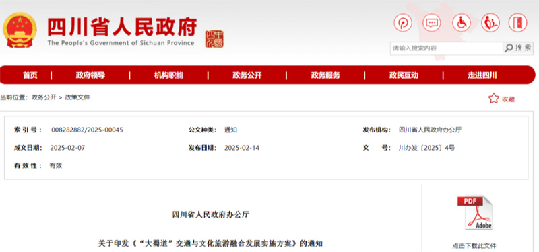Click the 通知 document type value
539x252 pixels.
[x=230, y=130]
